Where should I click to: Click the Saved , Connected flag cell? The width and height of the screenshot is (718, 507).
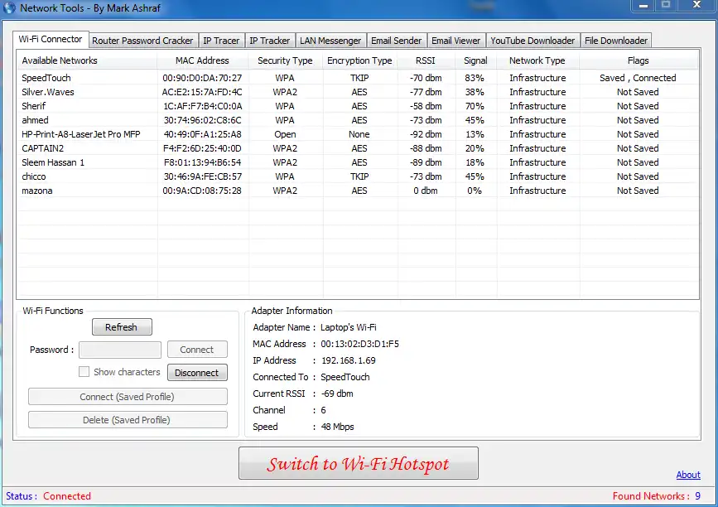pos(638,78)
